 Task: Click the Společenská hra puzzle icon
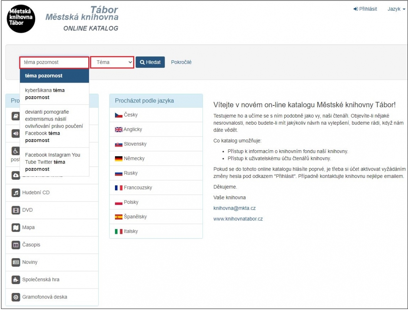pos(16,280)
